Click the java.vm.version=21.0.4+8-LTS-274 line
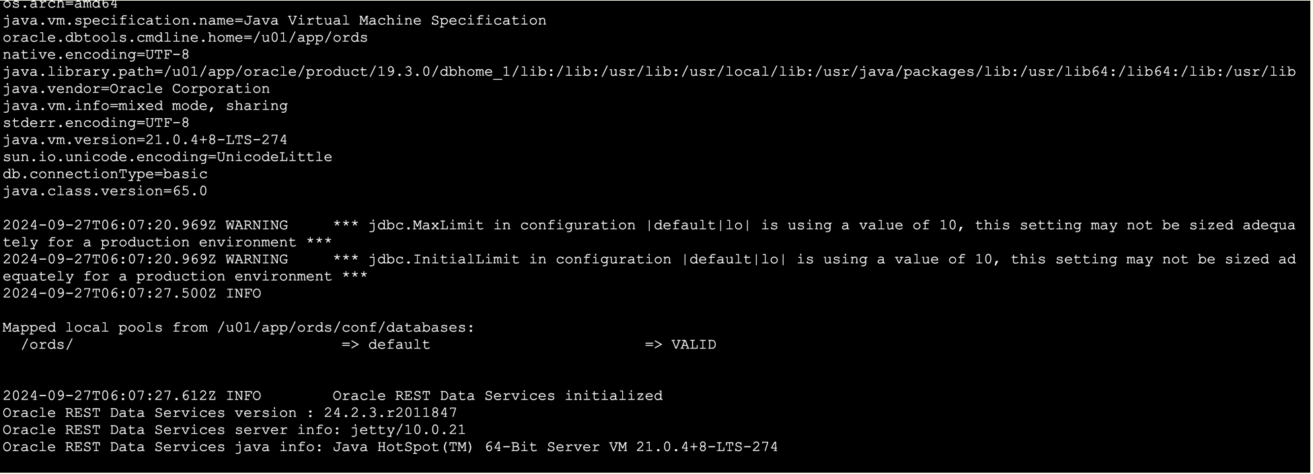Screen dimensions: 1313x474 145,140
